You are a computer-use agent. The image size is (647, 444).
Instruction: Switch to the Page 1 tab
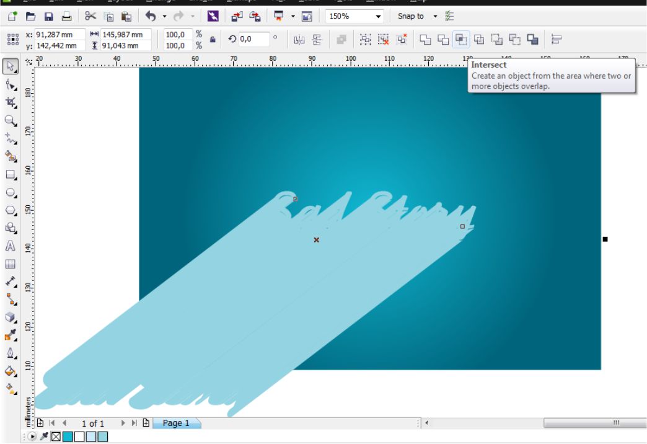[177, 423]
